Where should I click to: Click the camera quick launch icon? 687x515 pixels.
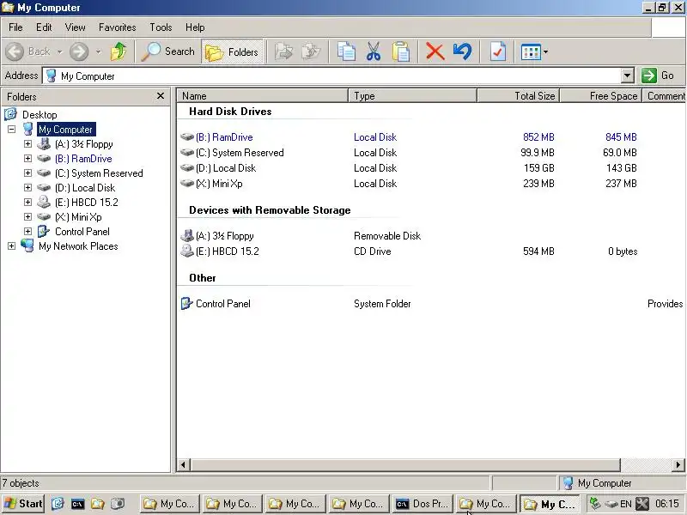coord(118,504)
